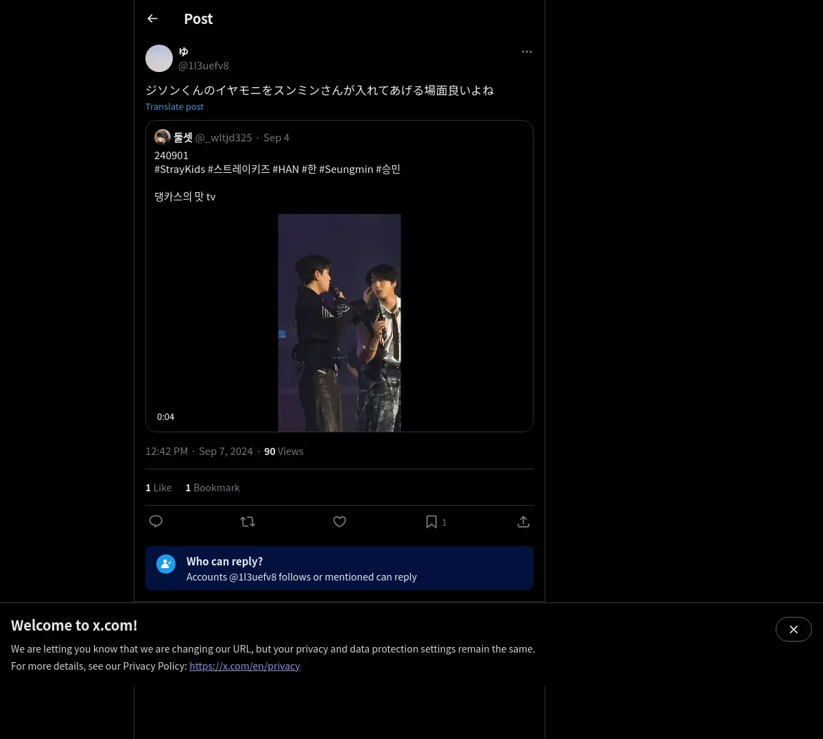View the 1 Like list
The width and height of the screenshot is (823, 739).
[x=158, y=487]
